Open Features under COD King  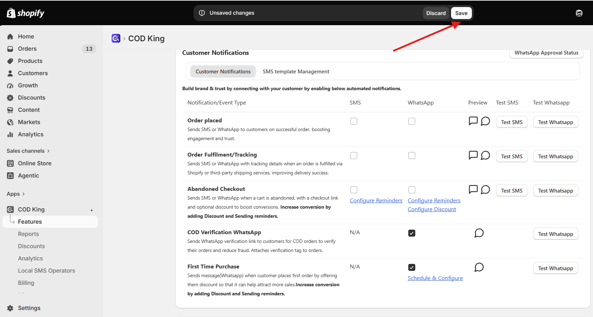pos(50,222)
